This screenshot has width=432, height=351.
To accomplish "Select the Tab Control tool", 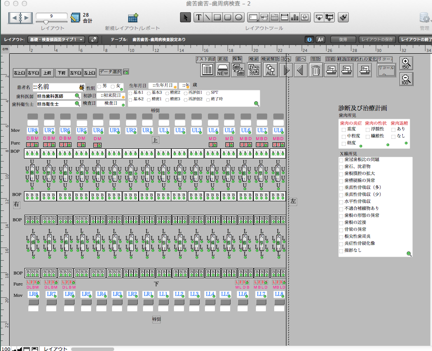I will pyautogui.click(x=274, y=17).
